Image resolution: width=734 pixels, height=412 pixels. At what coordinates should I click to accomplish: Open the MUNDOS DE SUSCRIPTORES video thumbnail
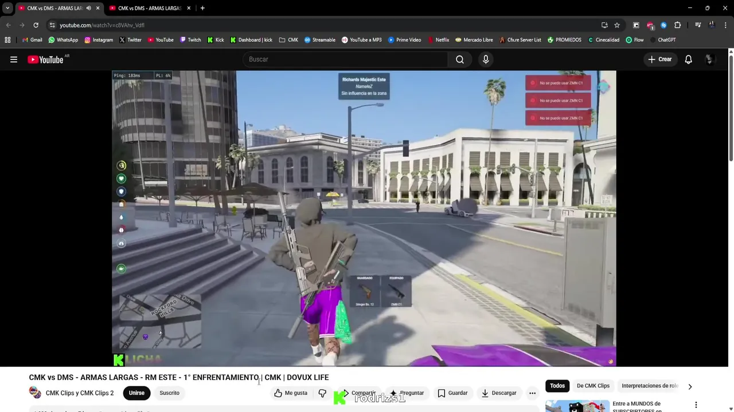coord(577,406)
